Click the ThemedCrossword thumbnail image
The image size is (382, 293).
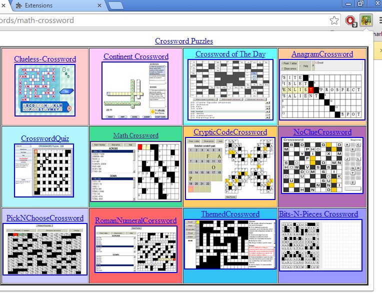coord(230,244)
